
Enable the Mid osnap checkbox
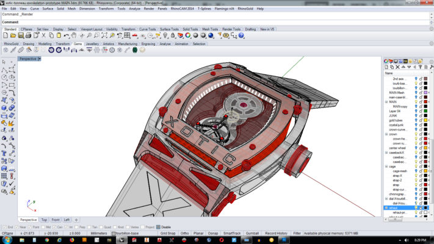click(x=42, y=226)
